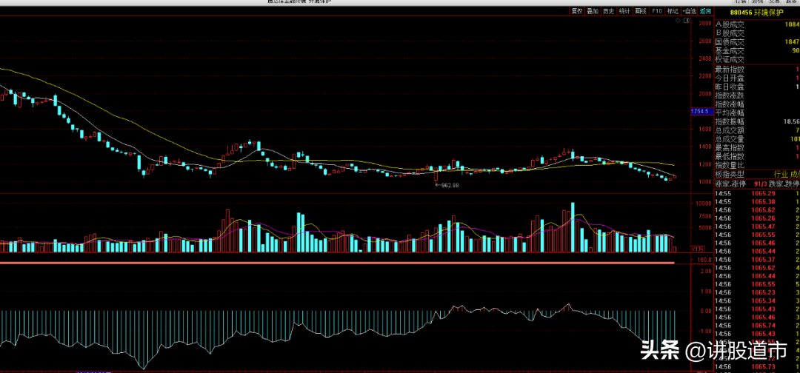Open 历史 history view
The image size is (800, 373).
tap(609, 10)
